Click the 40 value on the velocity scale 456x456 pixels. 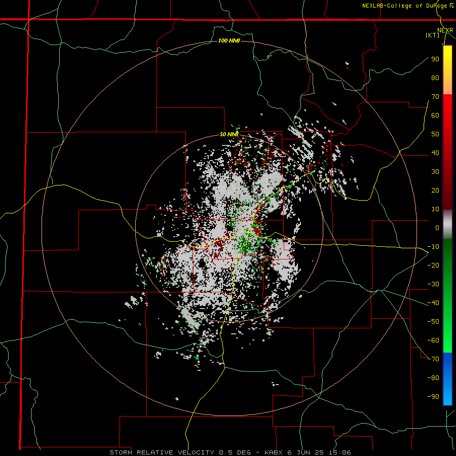coord(435,153)
